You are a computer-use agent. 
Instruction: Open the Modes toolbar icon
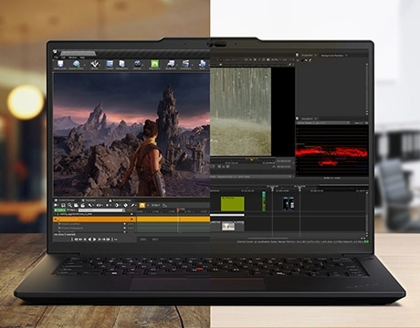pyautogui.click(x=95, y=64)
